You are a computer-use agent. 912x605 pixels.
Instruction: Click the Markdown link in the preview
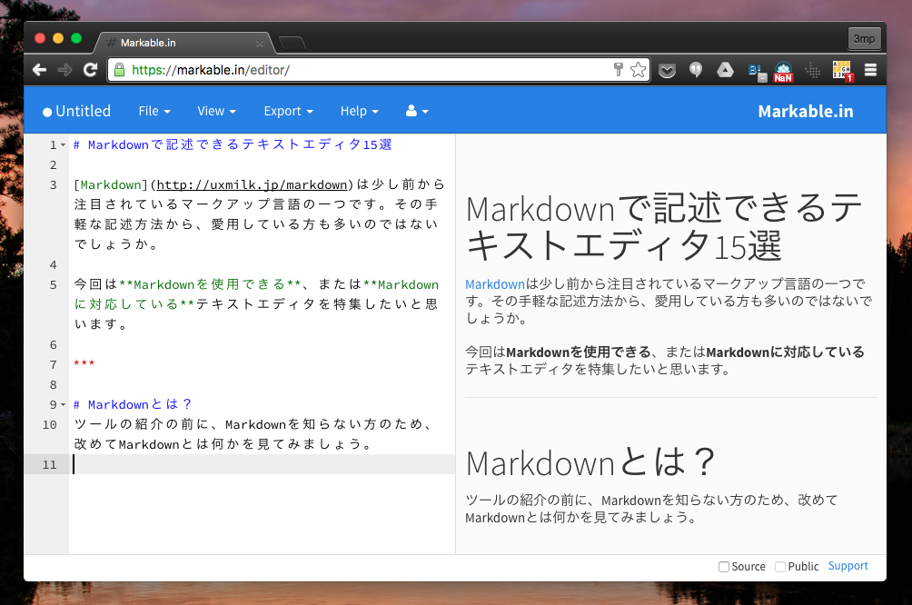495,284
